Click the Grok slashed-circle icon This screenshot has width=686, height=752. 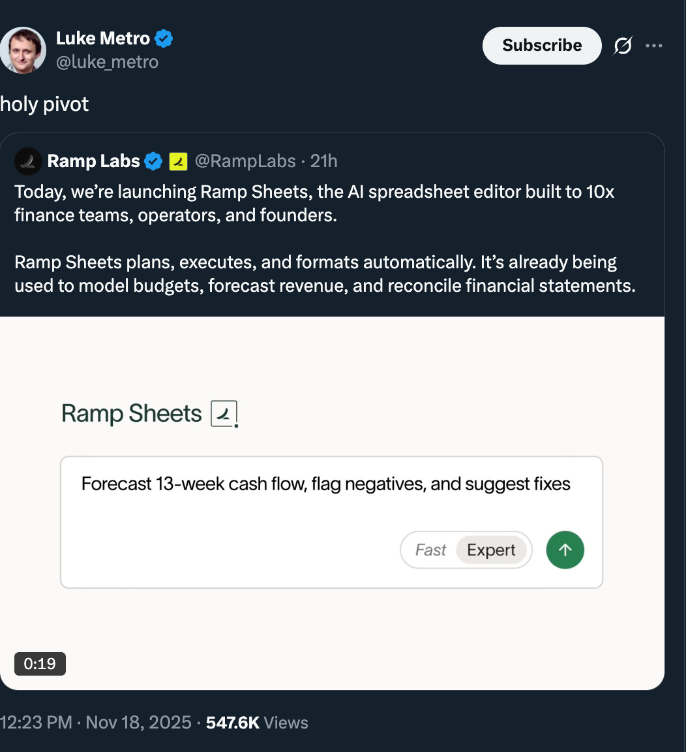(x=623, y=46)
